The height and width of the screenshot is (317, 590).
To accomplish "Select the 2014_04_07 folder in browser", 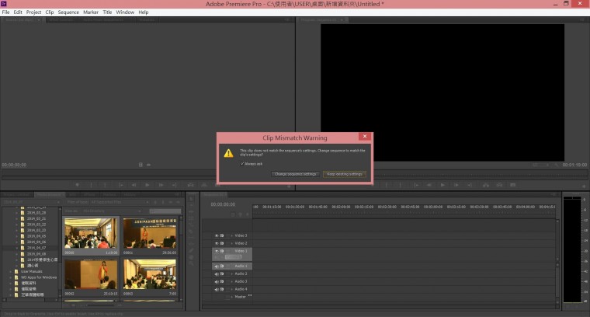I will [36, 248].
